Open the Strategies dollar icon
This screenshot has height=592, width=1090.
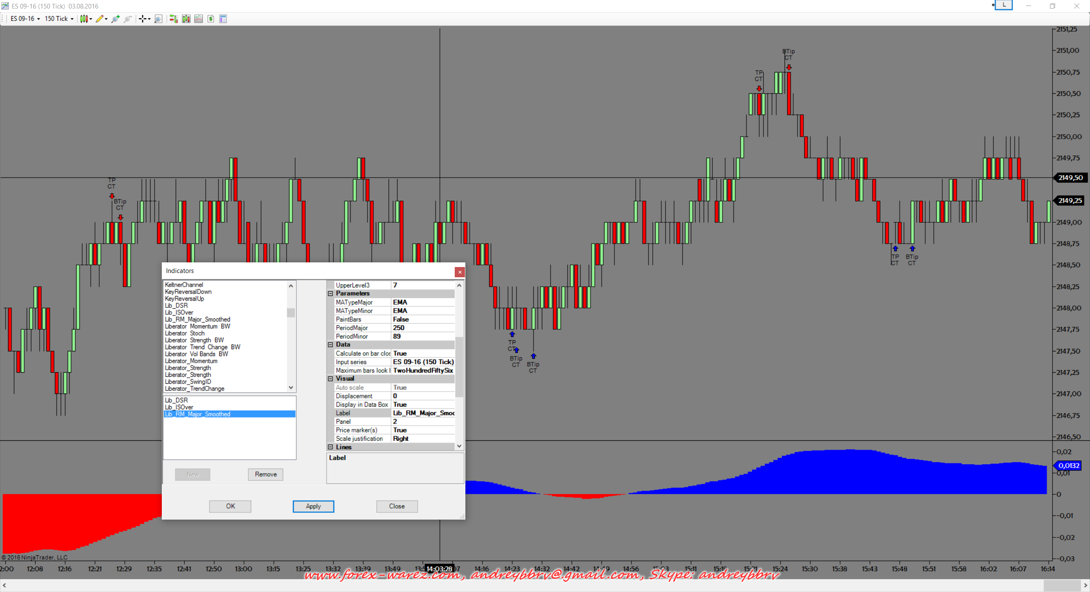tap(211, 19)
